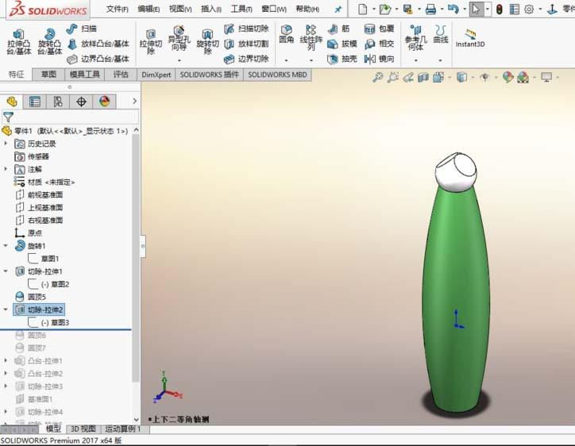This screenshot has width=575, height=446.
Task: Expand the 历史记录 history folder
Action: (x=6, y=144)
